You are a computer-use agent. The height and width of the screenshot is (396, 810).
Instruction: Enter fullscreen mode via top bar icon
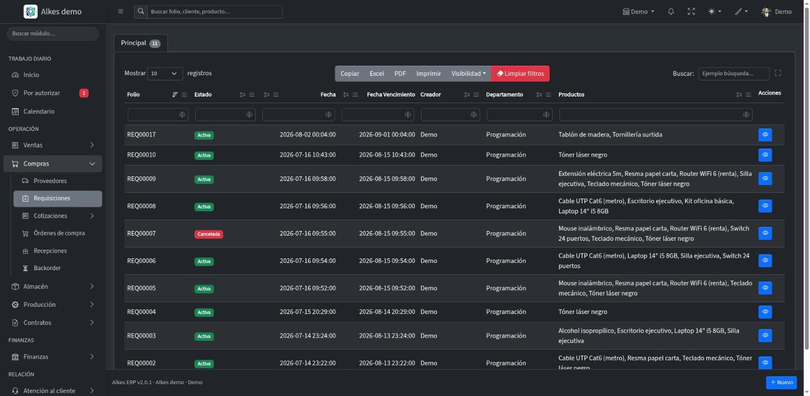tap(691, 11)
